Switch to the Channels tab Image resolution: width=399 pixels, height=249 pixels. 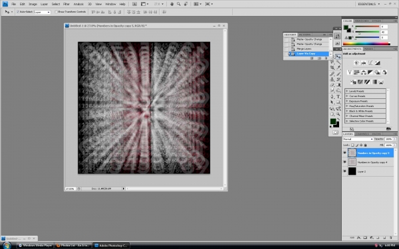click(362, 134)
